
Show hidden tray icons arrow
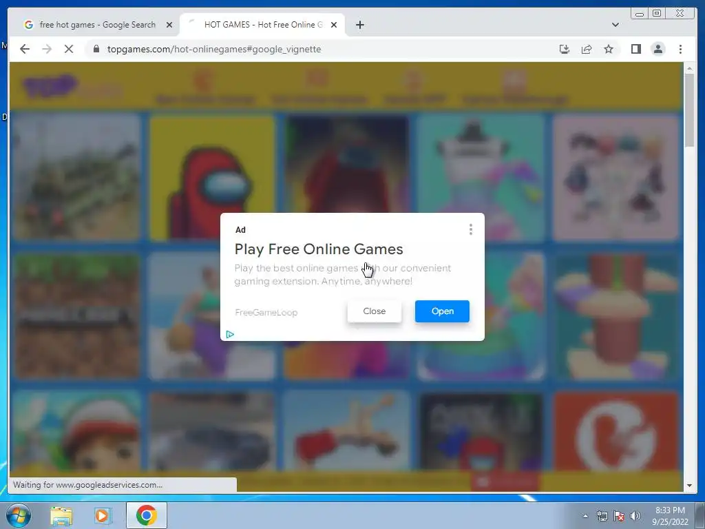click(x=585, y=516)
